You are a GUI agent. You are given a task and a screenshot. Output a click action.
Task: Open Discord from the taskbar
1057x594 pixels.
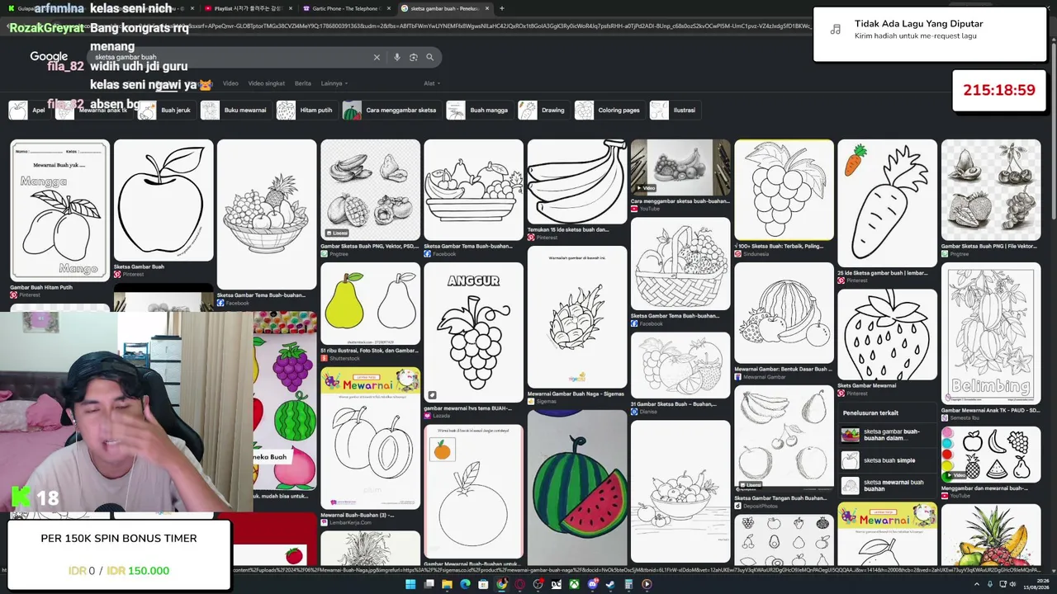(x=592, y=584)
